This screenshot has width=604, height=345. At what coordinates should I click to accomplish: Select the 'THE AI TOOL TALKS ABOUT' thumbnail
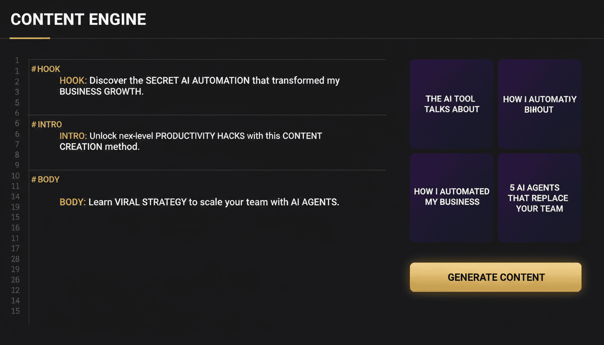click(x=451, y=104)
